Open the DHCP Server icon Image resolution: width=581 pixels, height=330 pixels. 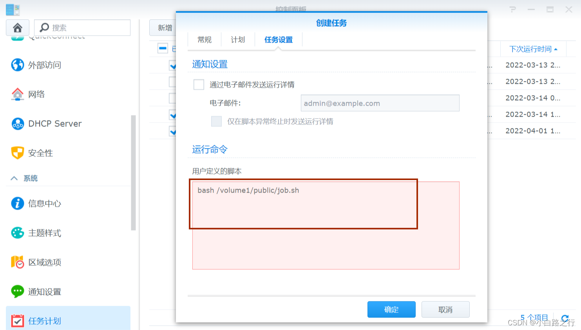17,124
